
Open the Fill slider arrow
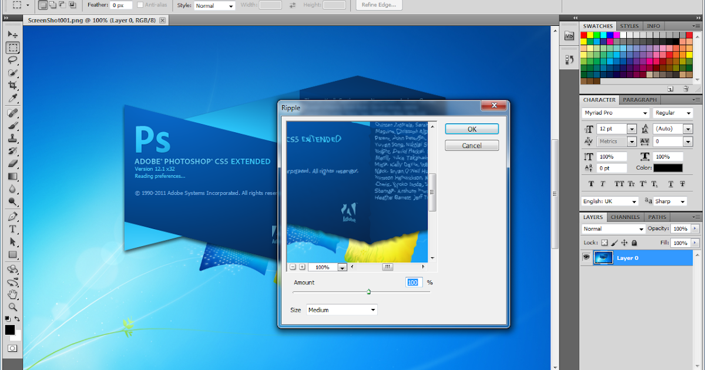tap(696, 243)
